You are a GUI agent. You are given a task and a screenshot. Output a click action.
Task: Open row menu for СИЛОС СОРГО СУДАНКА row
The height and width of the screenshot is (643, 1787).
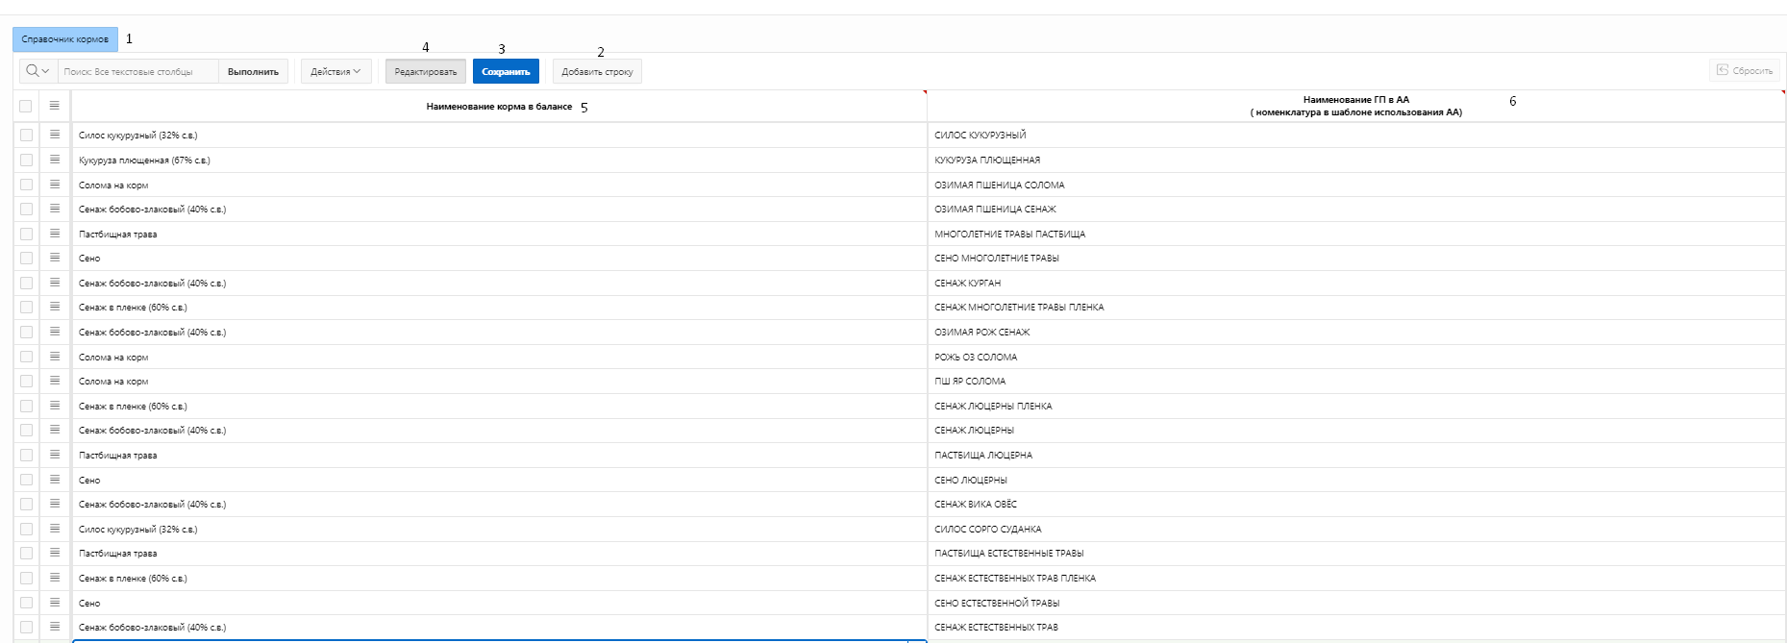point(55,529)
